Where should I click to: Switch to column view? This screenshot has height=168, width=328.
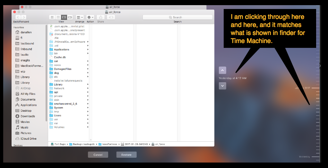64,17
